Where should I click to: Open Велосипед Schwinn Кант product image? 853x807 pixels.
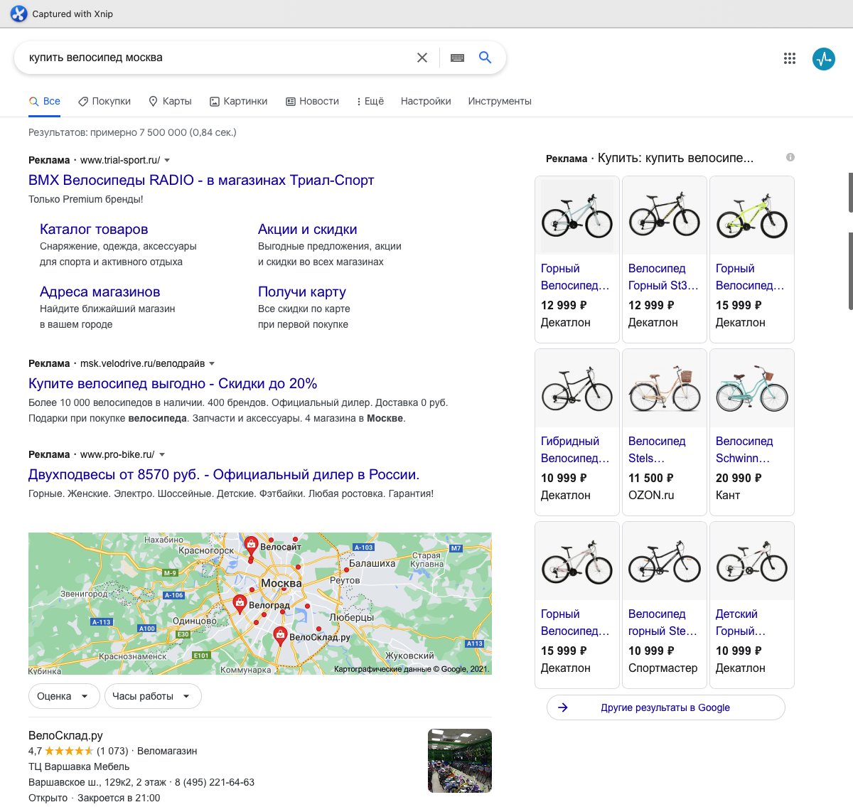(x=752, y=389)
